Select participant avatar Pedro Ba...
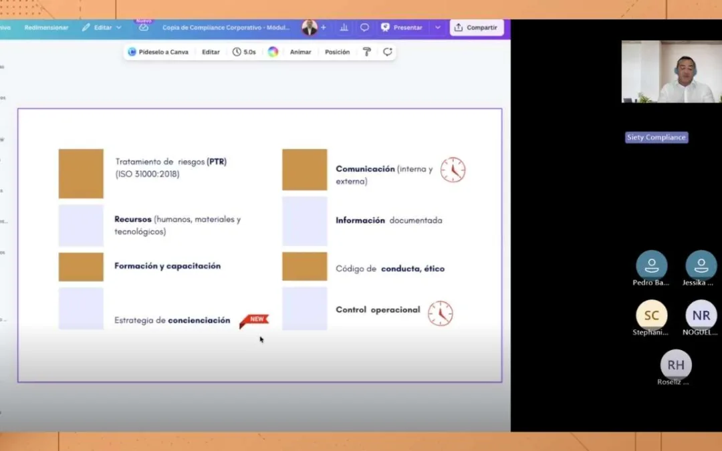The height and width of the screenshot is (451, 722). click(x=651, y=265)
